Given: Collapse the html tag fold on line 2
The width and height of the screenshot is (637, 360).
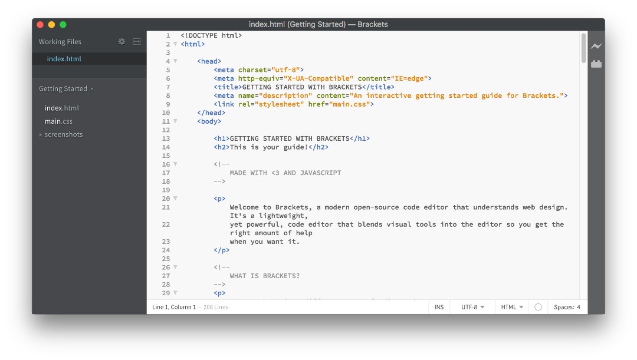Looking at the screenshot, I should point(176,44).
